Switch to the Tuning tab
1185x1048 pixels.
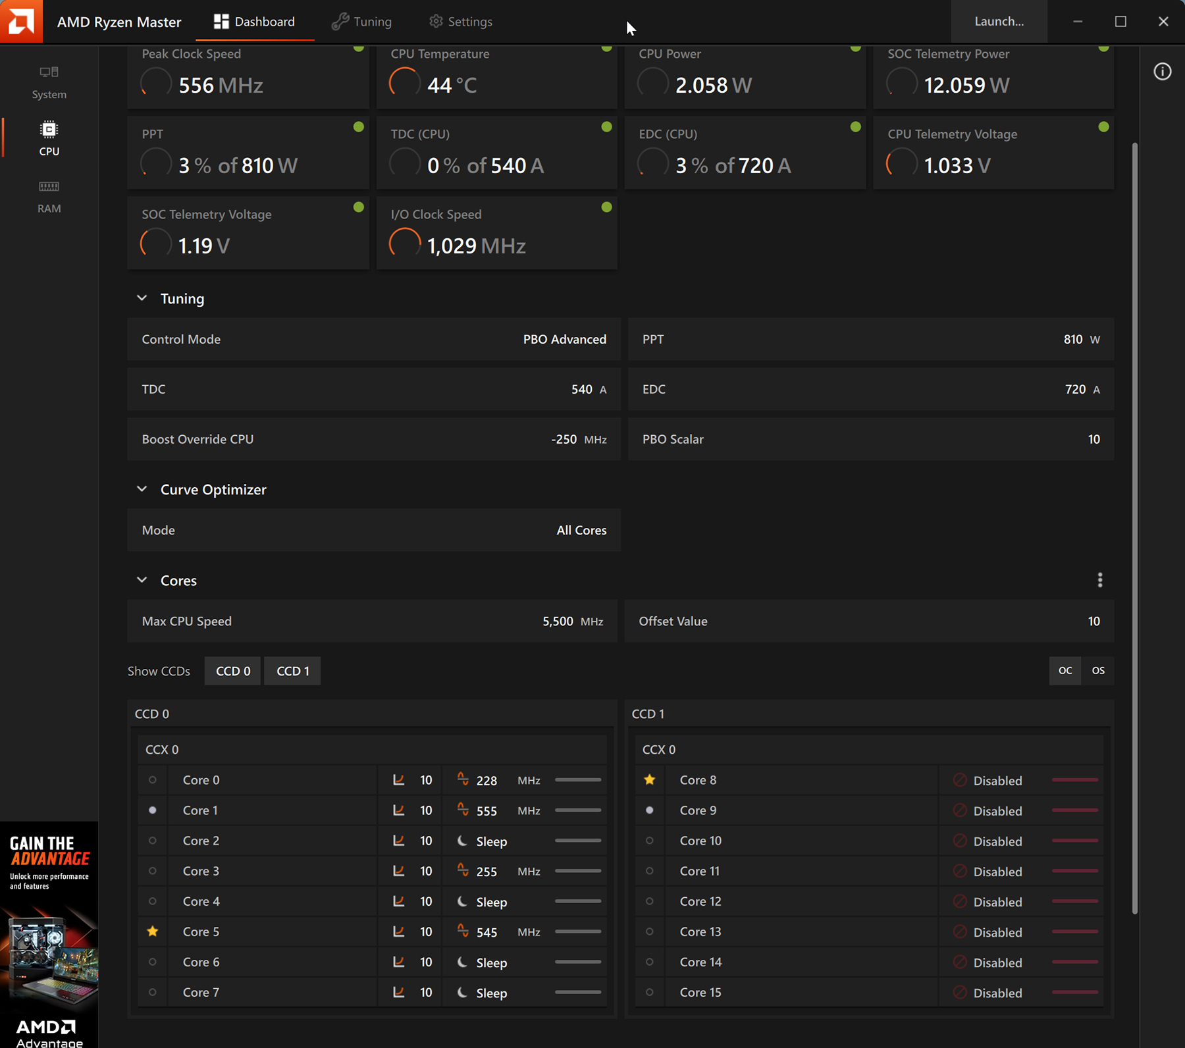tap(361, 22)
